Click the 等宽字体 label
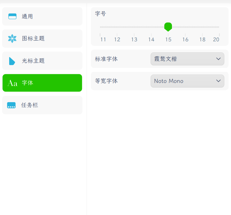Viewport: 231px width, 215px height. click(106, 81)
